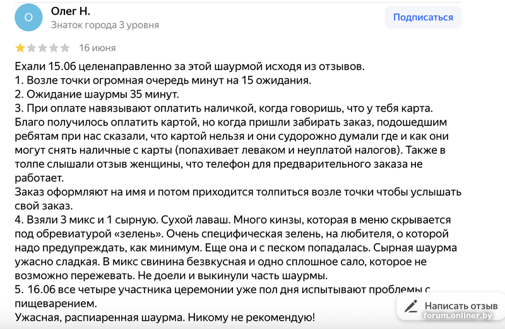Click the fifth rating star

pos(64,48)
